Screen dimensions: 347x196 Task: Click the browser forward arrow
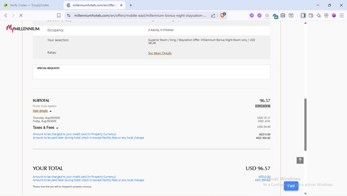tap(13, 16)
